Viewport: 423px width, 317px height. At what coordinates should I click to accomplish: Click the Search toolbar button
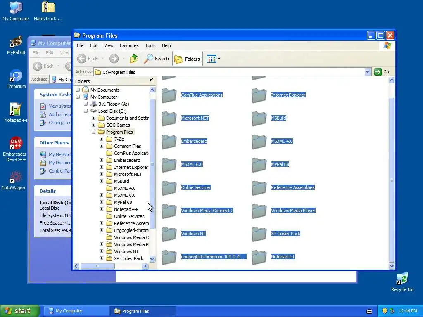[157, 59]
